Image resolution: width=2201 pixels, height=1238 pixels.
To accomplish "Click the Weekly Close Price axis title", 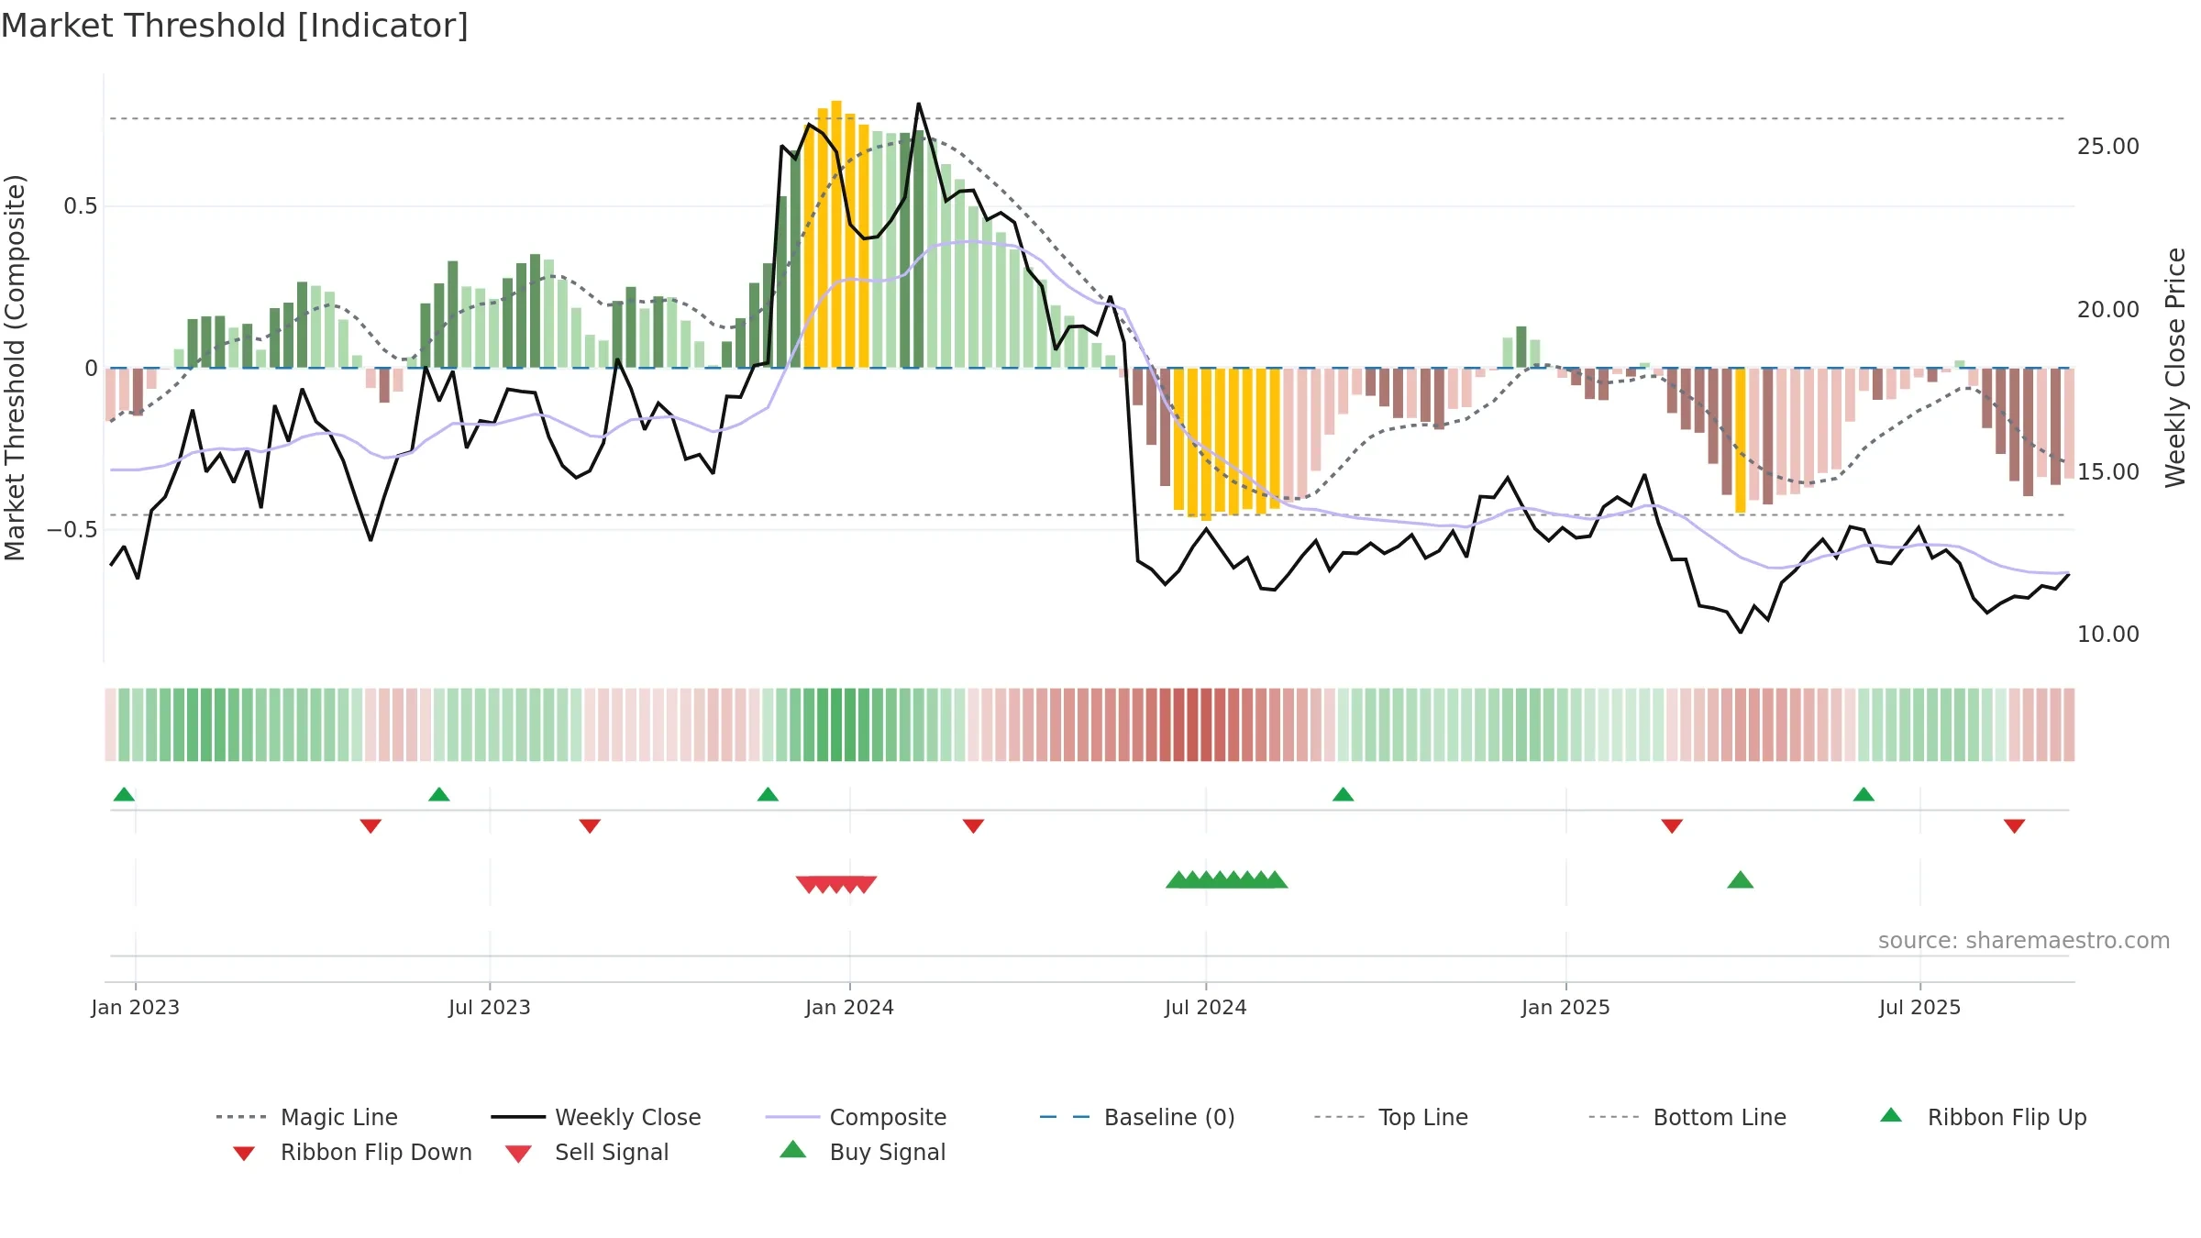I will tap(2175, 367).
